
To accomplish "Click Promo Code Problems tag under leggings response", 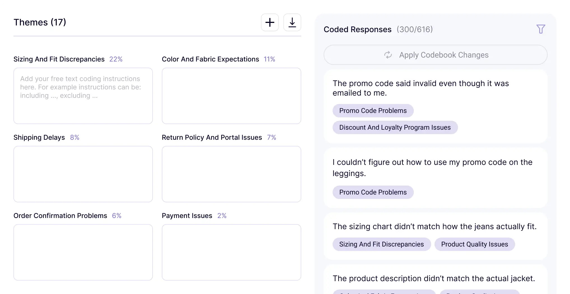I will [373, 192].
